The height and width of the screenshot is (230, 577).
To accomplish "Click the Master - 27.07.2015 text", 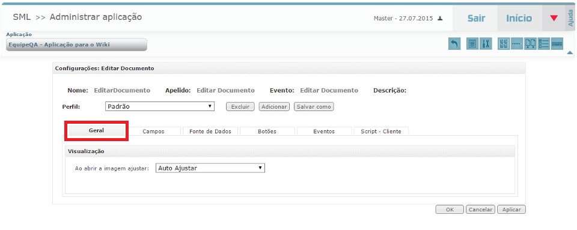I will [x=403, y=19].
